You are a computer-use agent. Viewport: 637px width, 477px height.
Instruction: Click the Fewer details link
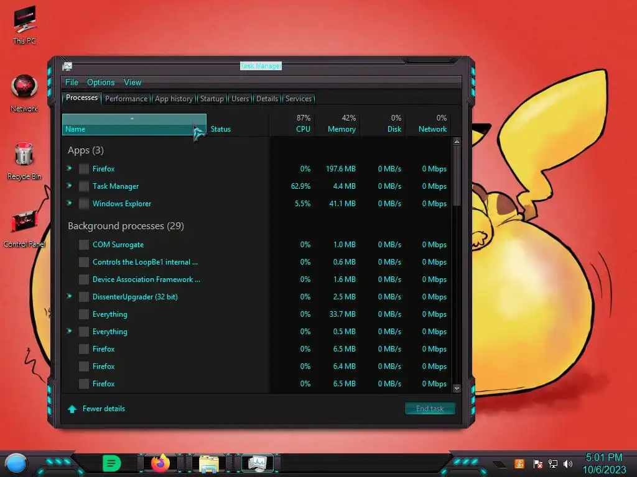pyautogui.click(x=104, y=409)
